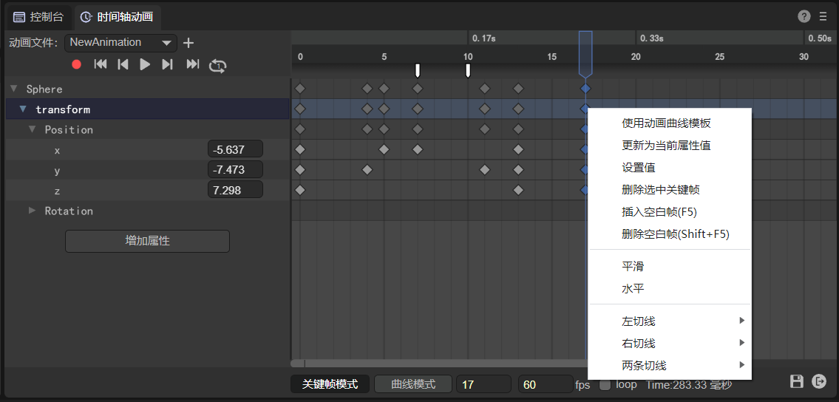Viewport: 839px width, 402px height.
Task: Enable the loop checkbox
Action: tap(605, 384)
